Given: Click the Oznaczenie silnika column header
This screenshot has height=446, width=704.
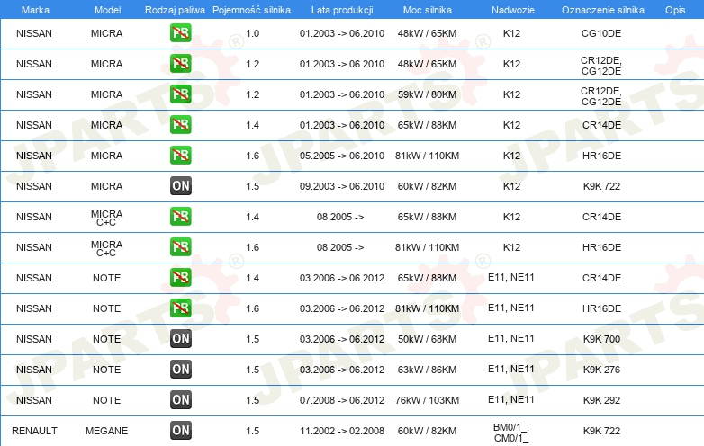Looking at the screenshot, I should 602,10.
